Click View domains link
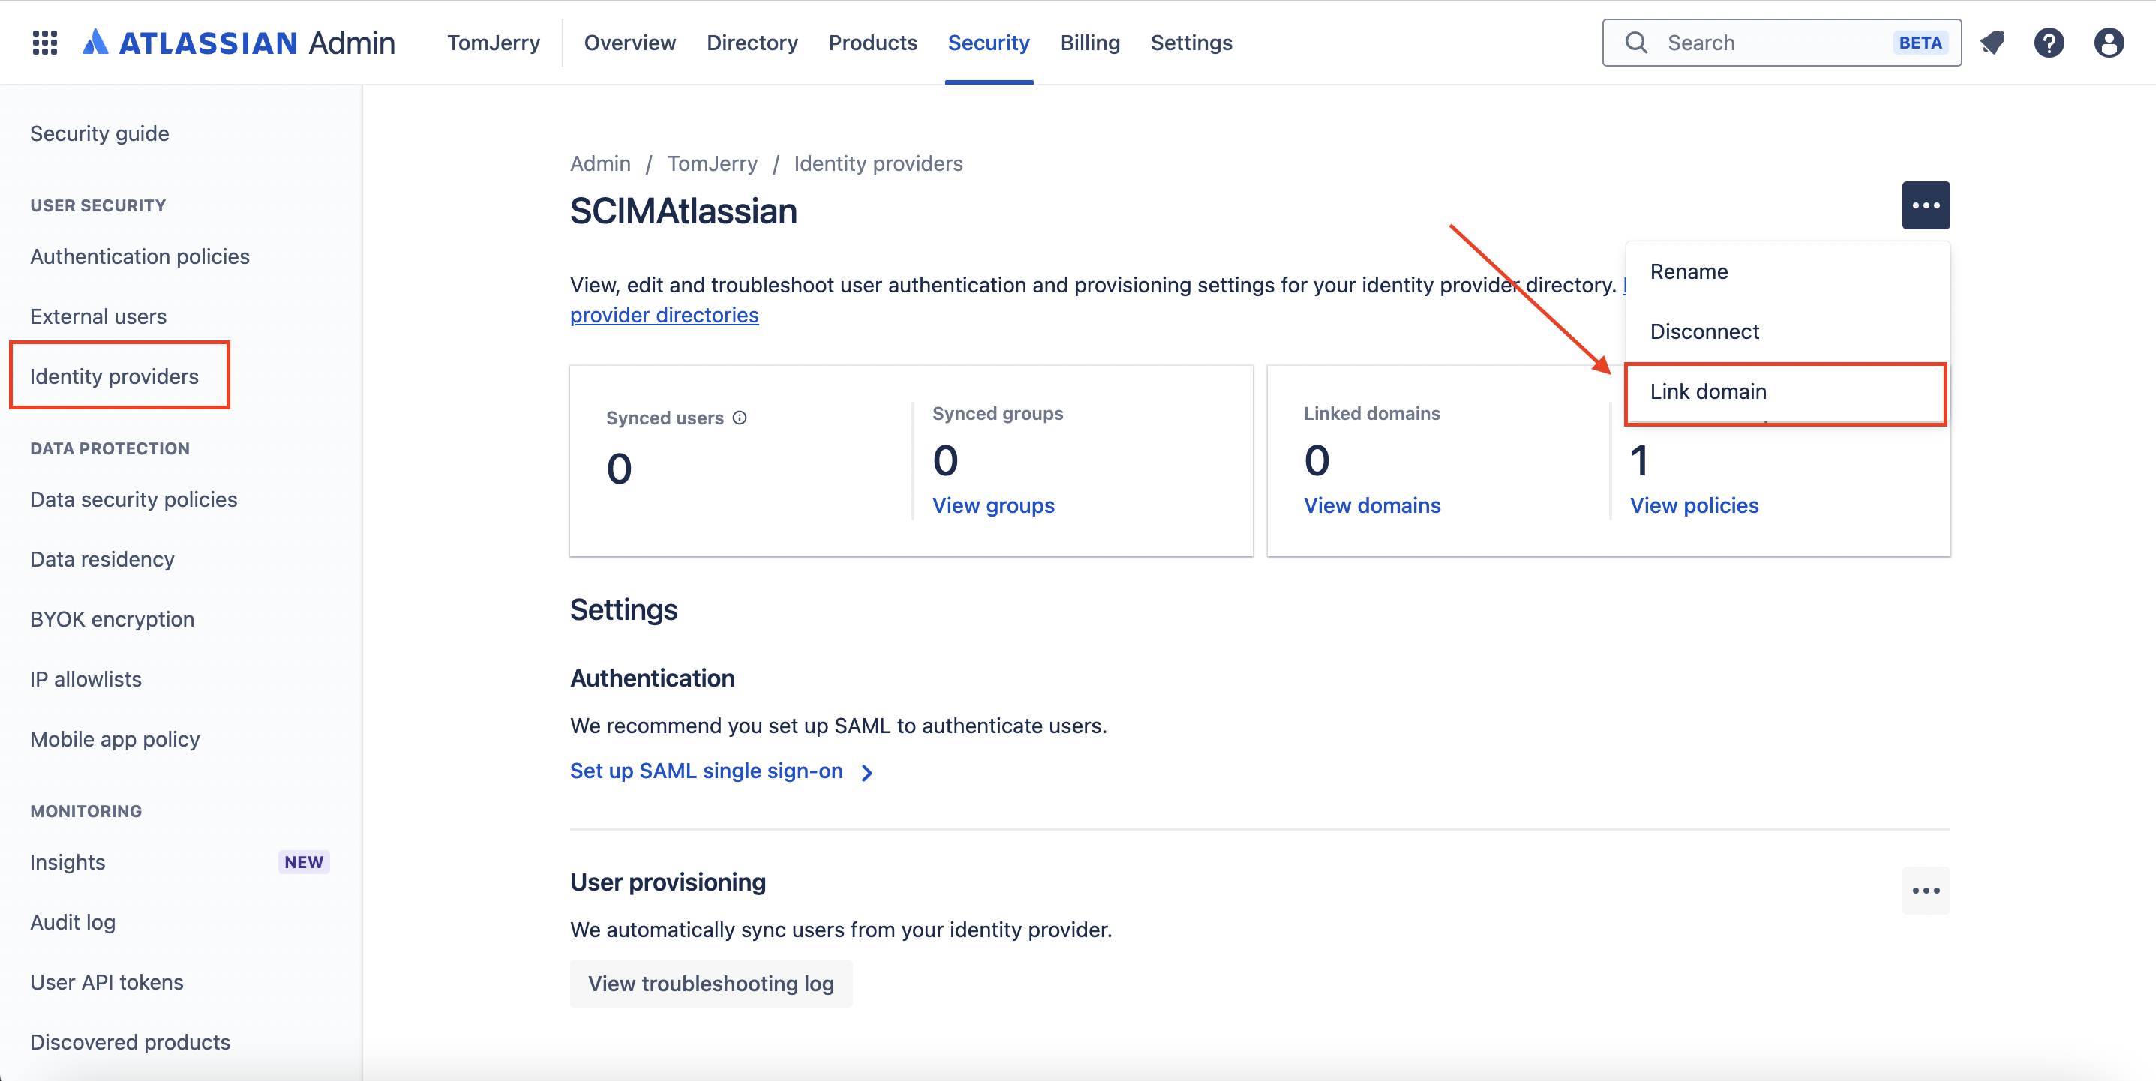Screen dimensions: 2156x1081 (x=1372, y=505)
